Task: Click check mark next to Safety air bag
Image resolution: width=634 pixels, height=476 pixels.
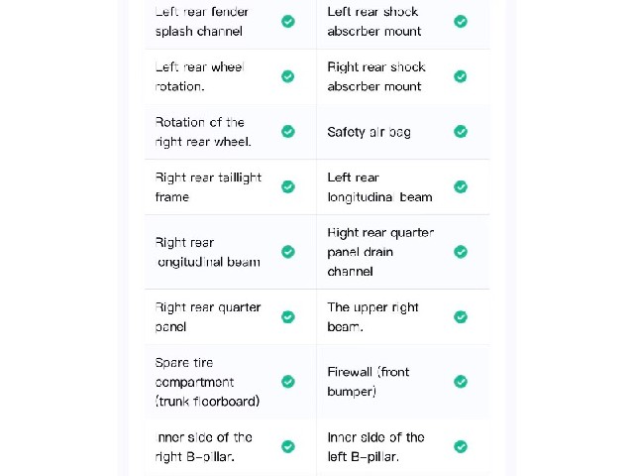Action: coord(460,132)
